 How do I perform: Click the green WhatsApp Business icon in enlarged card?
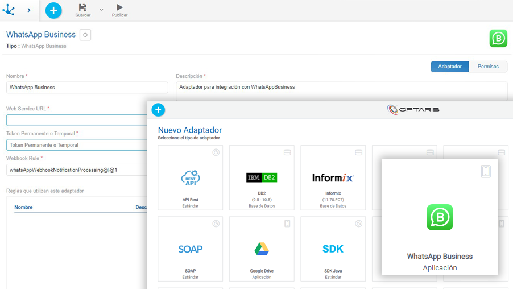(x=440, y=217)
